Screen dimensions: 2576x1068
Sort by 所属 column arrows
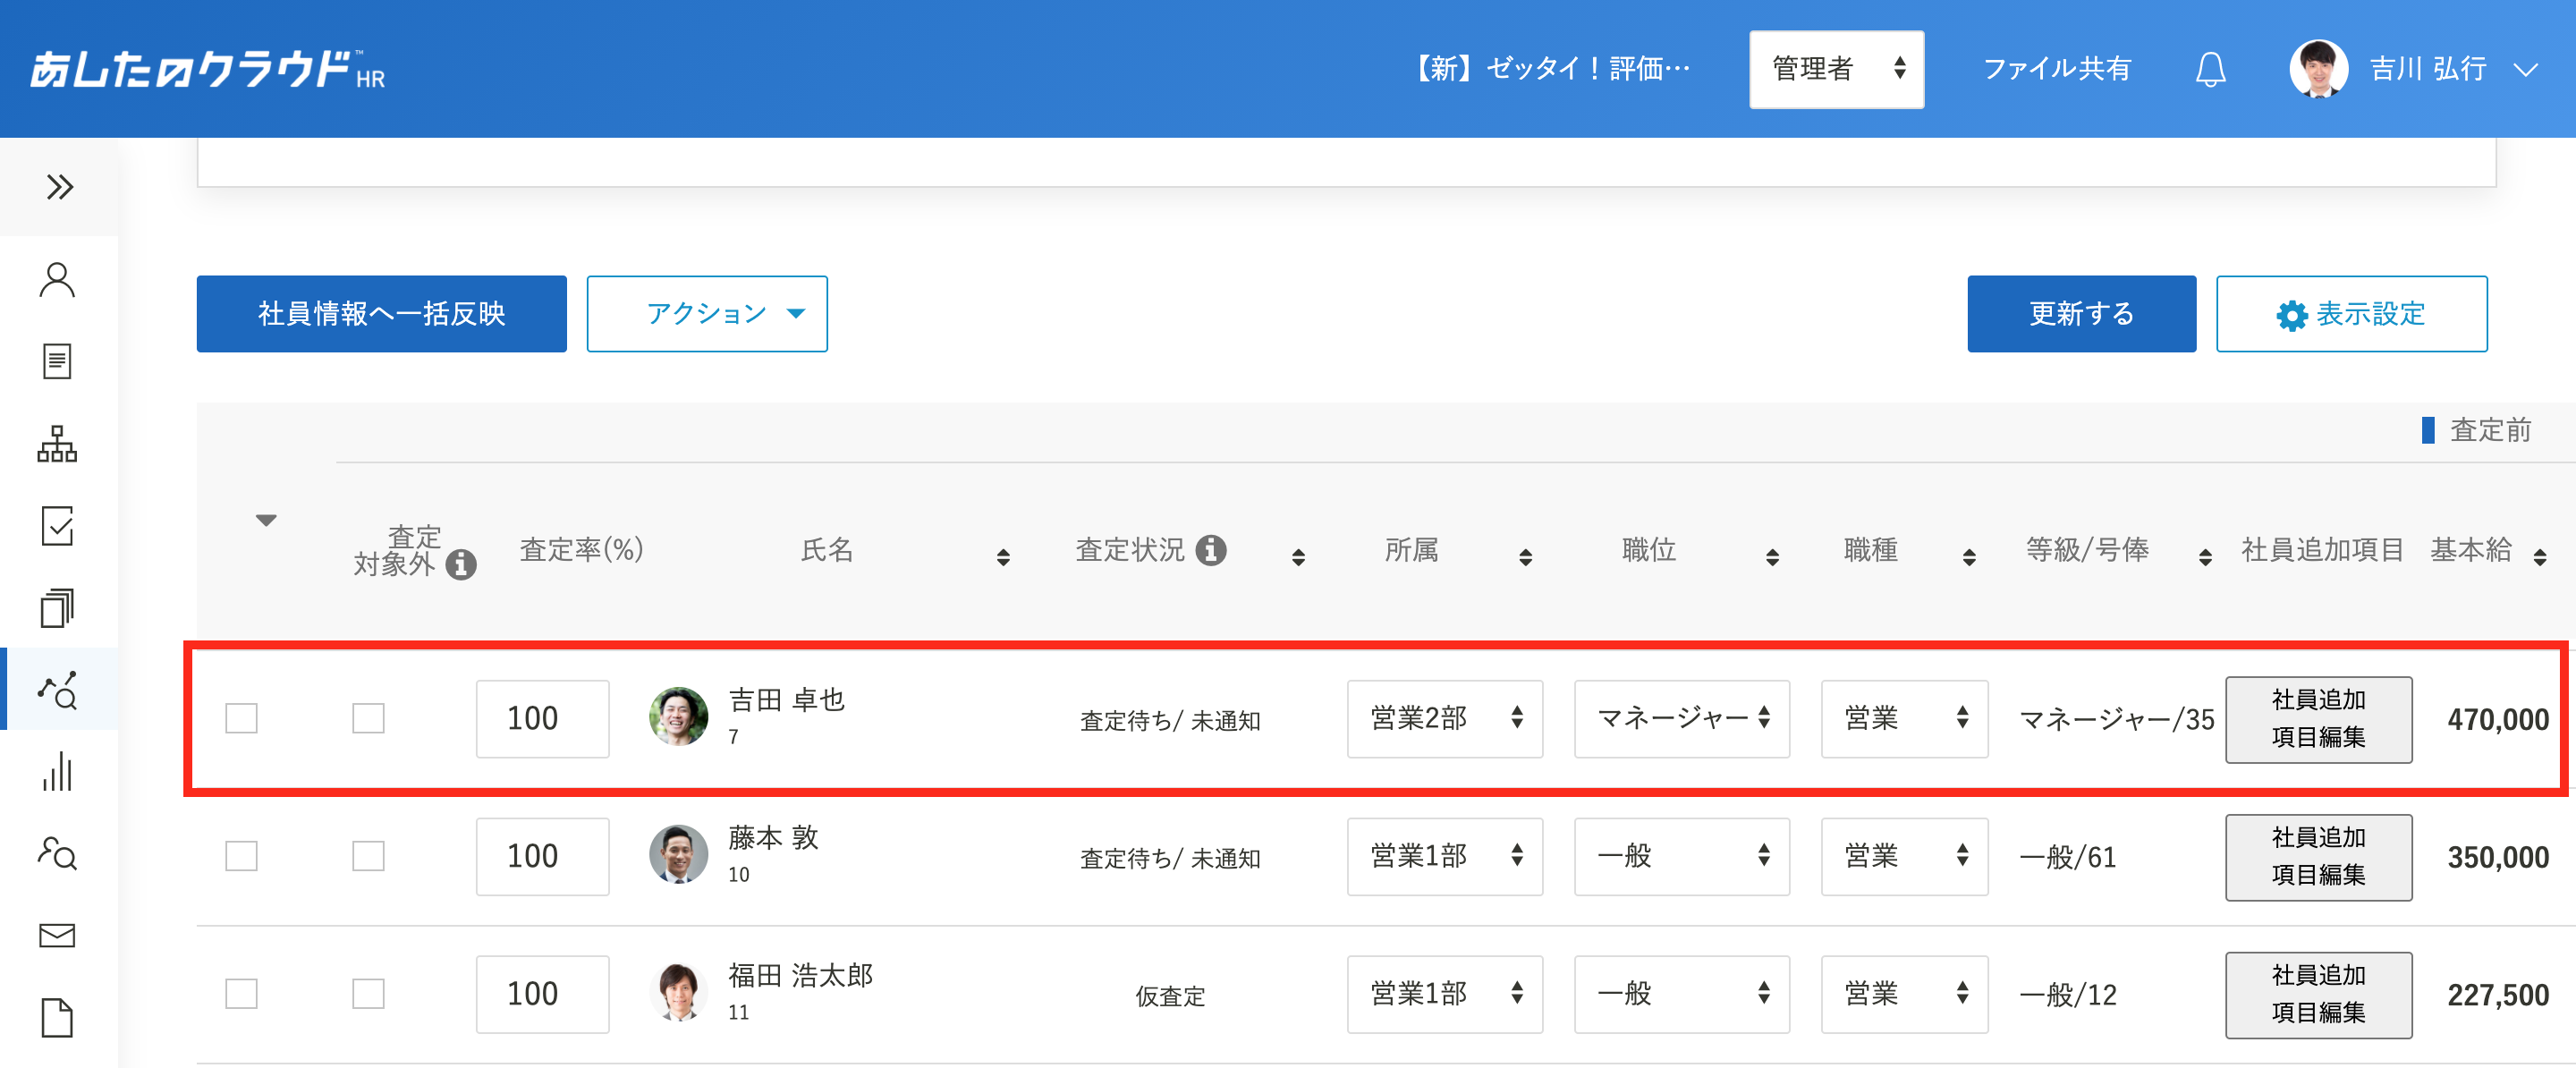tap(1525, 557)
